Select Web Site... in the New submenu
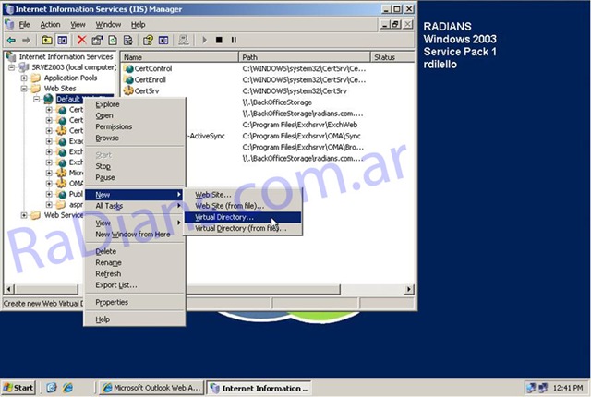Screen dimensions: 591x397 213,195
